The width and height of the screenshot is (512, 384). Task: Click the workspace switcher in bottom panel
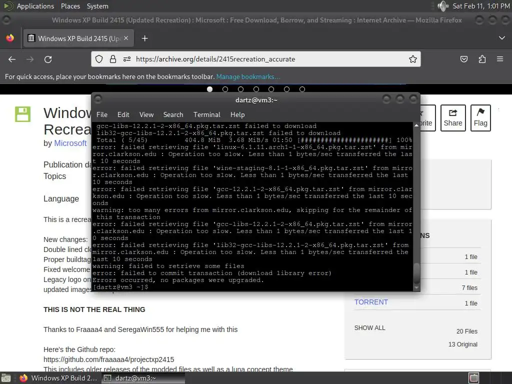click(474, 378)
